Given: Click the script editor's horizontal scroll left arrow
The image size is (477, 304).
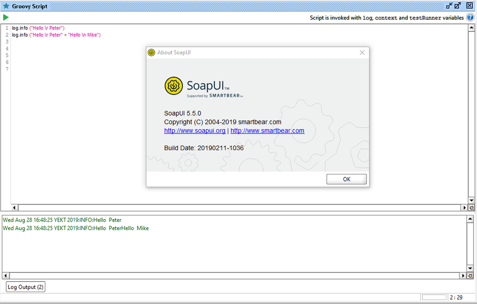Looking at the screenshot, I should (14, 208).
